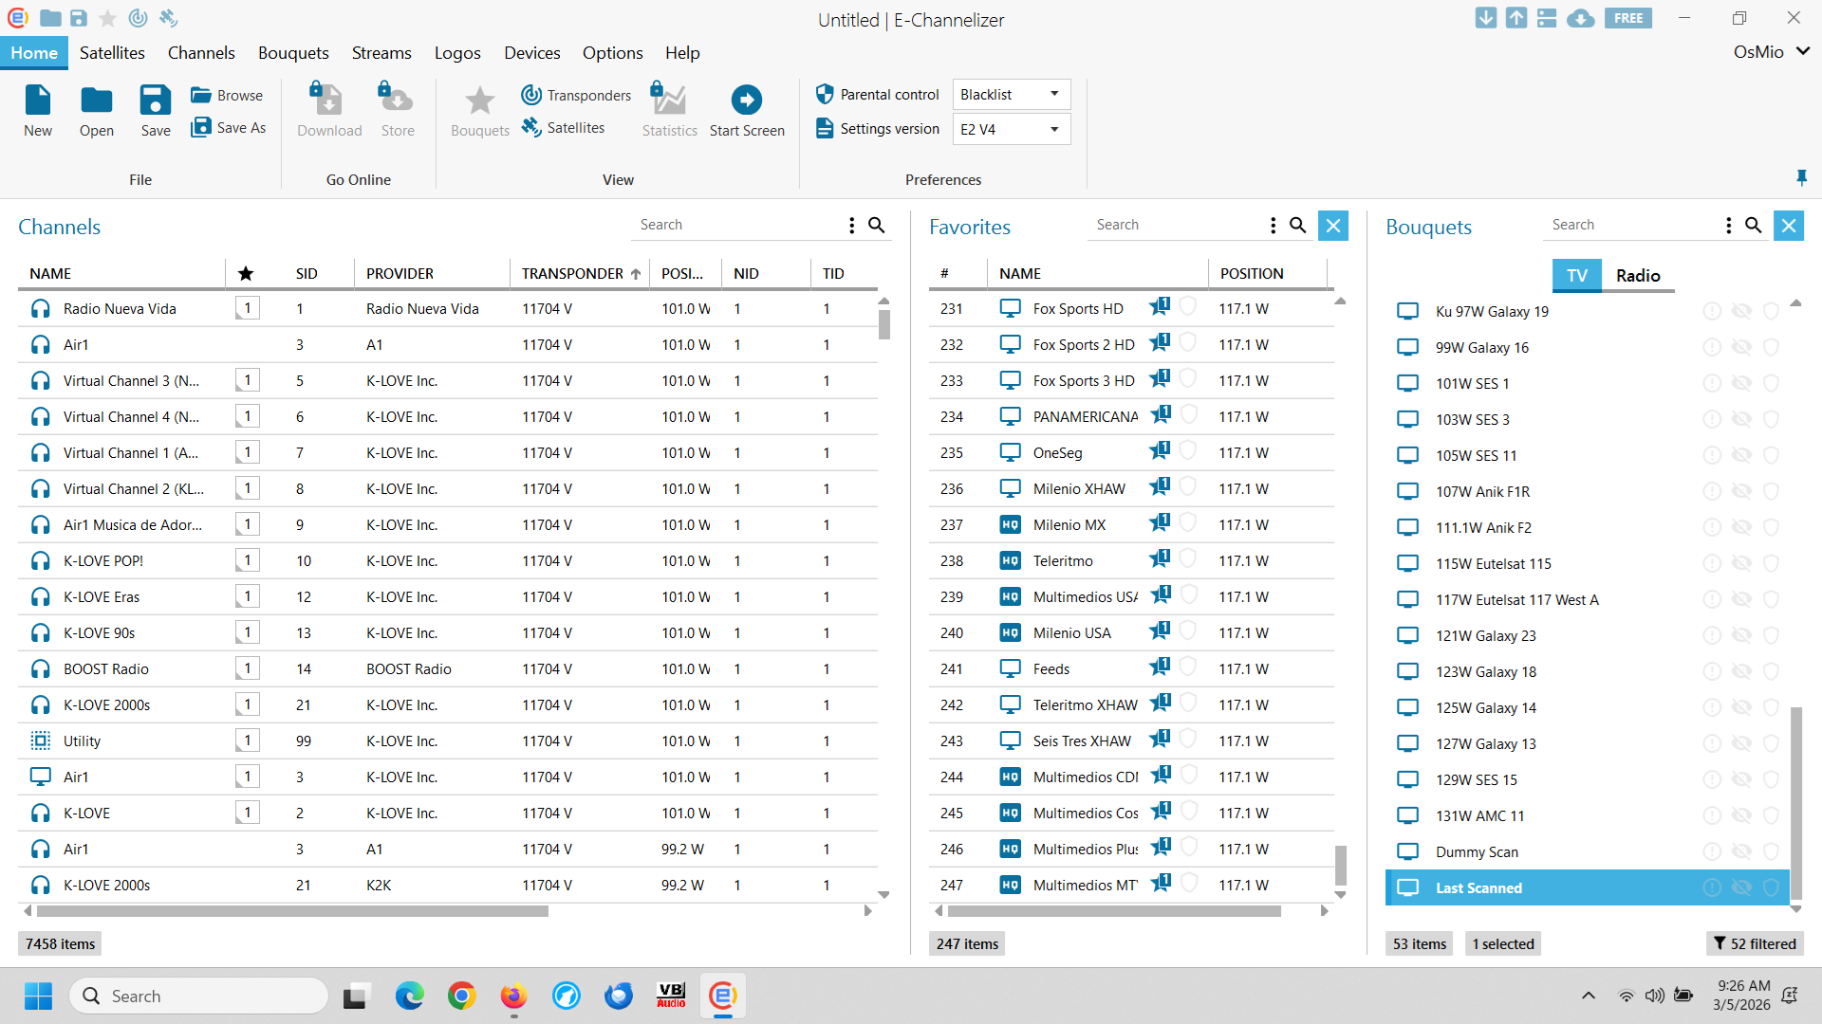Image resolution: width=1822 pixels, height=1024 pixels.
Task: Open the Bouquets search options three-dot menu
Action: (1728, 225)
